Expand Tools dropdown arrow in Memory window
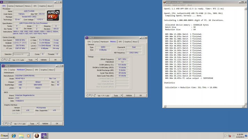The height and width of the screenshot is (139, 248). pos(122,96)
